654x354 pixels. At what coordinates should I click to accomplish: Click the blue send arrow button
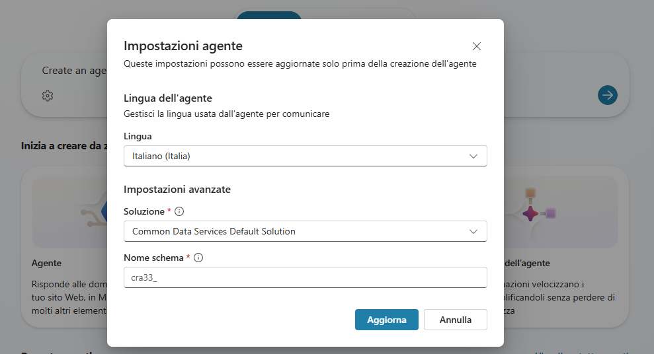pos(607,95)
